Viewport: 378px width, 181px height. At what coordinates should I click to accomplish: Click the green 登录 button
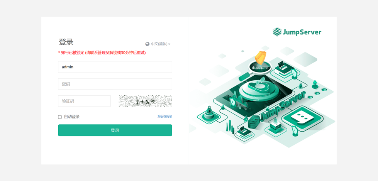click(115, 130)
